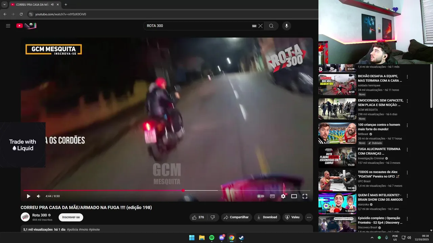This screenshot has height=243, width=433.
Task: View site information icon in address bar
Action: coord(30,14)
